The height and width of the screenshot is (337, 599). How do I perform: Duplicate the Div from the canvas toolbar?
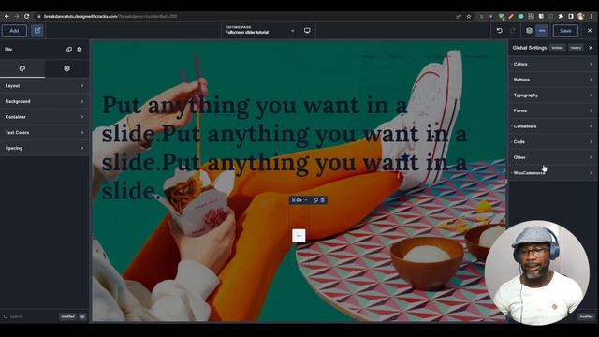[x=315, y=200]
